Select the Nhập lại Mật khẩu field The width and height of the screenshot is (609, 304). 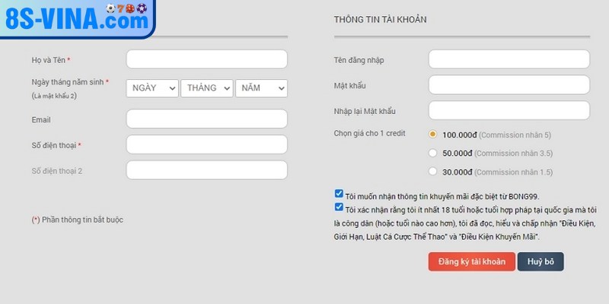(509, 110)
